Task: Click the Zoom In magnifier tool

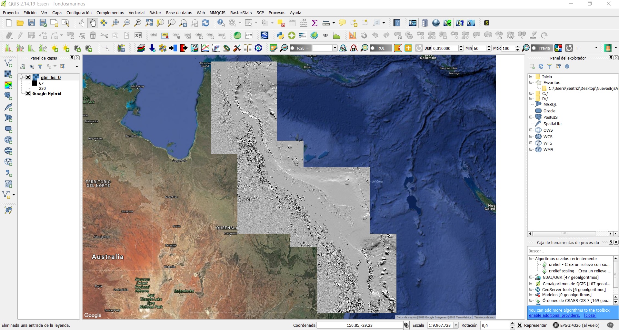Action: pos(115,23)
